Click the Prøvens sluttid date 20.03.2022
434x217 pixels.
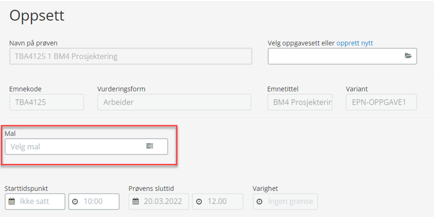(x=159, y=201)
